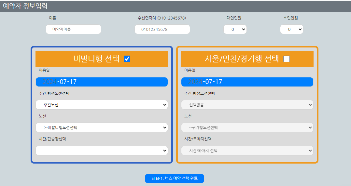The image size is (351, 186).
Task: Click the 서울/인천/경기행 선택 header text
Action: pyautogui.click(x=242, y=59)
